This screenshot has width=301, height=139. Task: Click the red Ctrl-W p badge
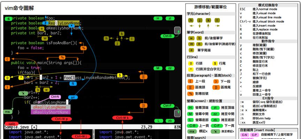(x=61, y=118)
